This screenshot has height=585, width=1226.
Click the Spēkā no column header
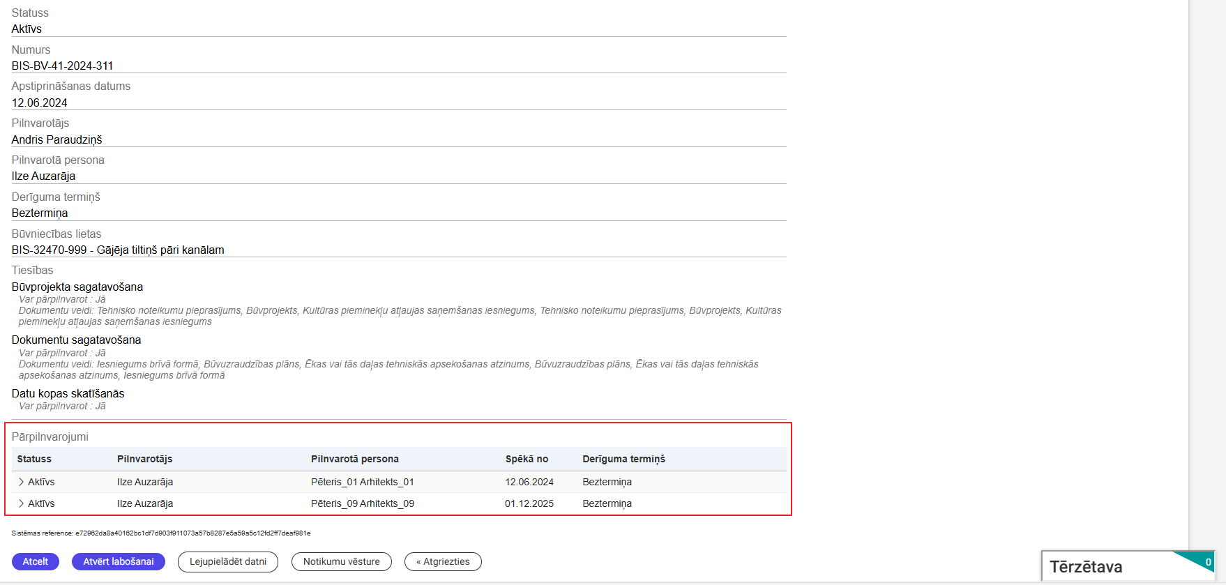[527, 459]
